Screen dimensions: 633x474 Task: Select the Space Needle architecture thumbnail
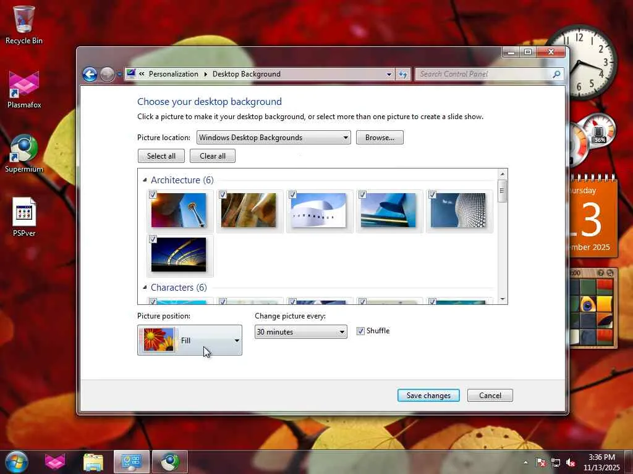pyautogui.click(x=179, y=210)
